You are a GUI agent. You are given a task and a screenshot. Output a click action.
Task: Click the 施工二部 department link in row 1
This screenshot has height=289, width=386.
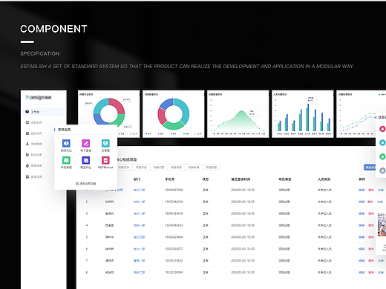point(139,190)
